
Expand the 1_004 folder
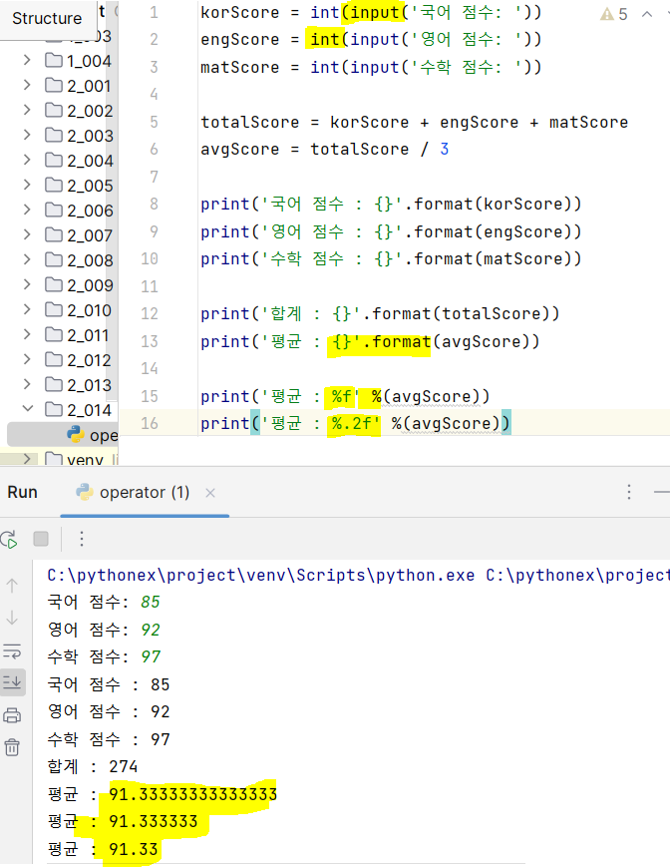tap(27, 60)
